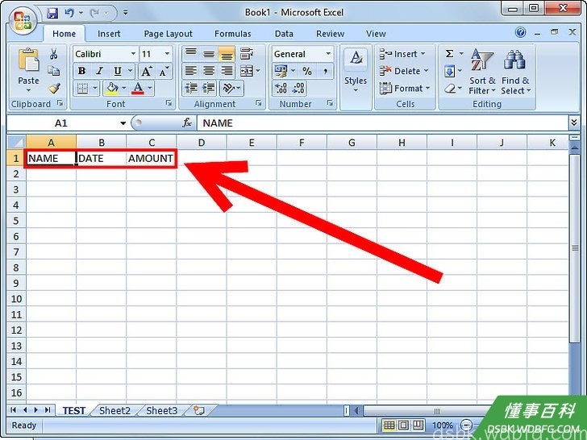Click the Copy icon in Clipboard group
This screenshot has width=587, height=440.
coord(53,71)
